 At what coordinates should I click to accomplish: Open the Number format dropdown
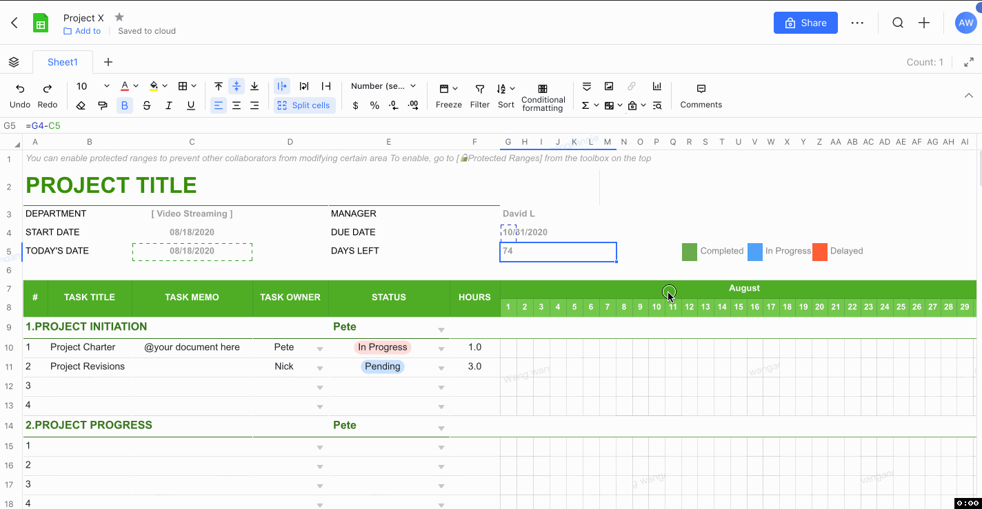(x=383, y=86)
